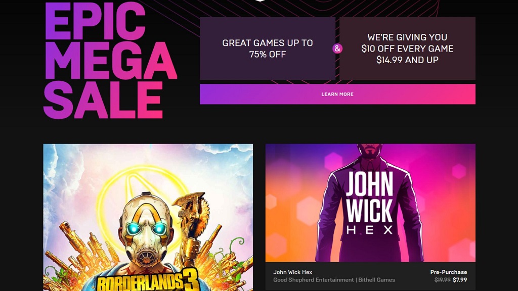
Task: Click the pink ampersand circle icon
Action: click(337, 48)
